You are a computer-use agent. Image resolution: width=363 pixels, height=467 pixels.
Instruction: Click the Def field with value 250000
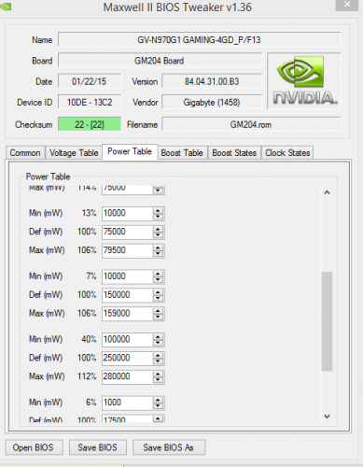click(x=127, y=359)
